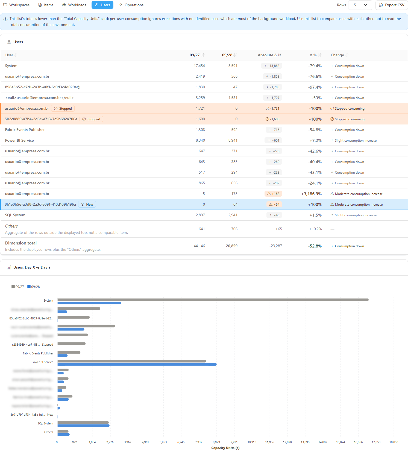Viewport: 408px width, 466px height.
Task: Sort by the User column using its sort icon
Action: pos(16,55)
